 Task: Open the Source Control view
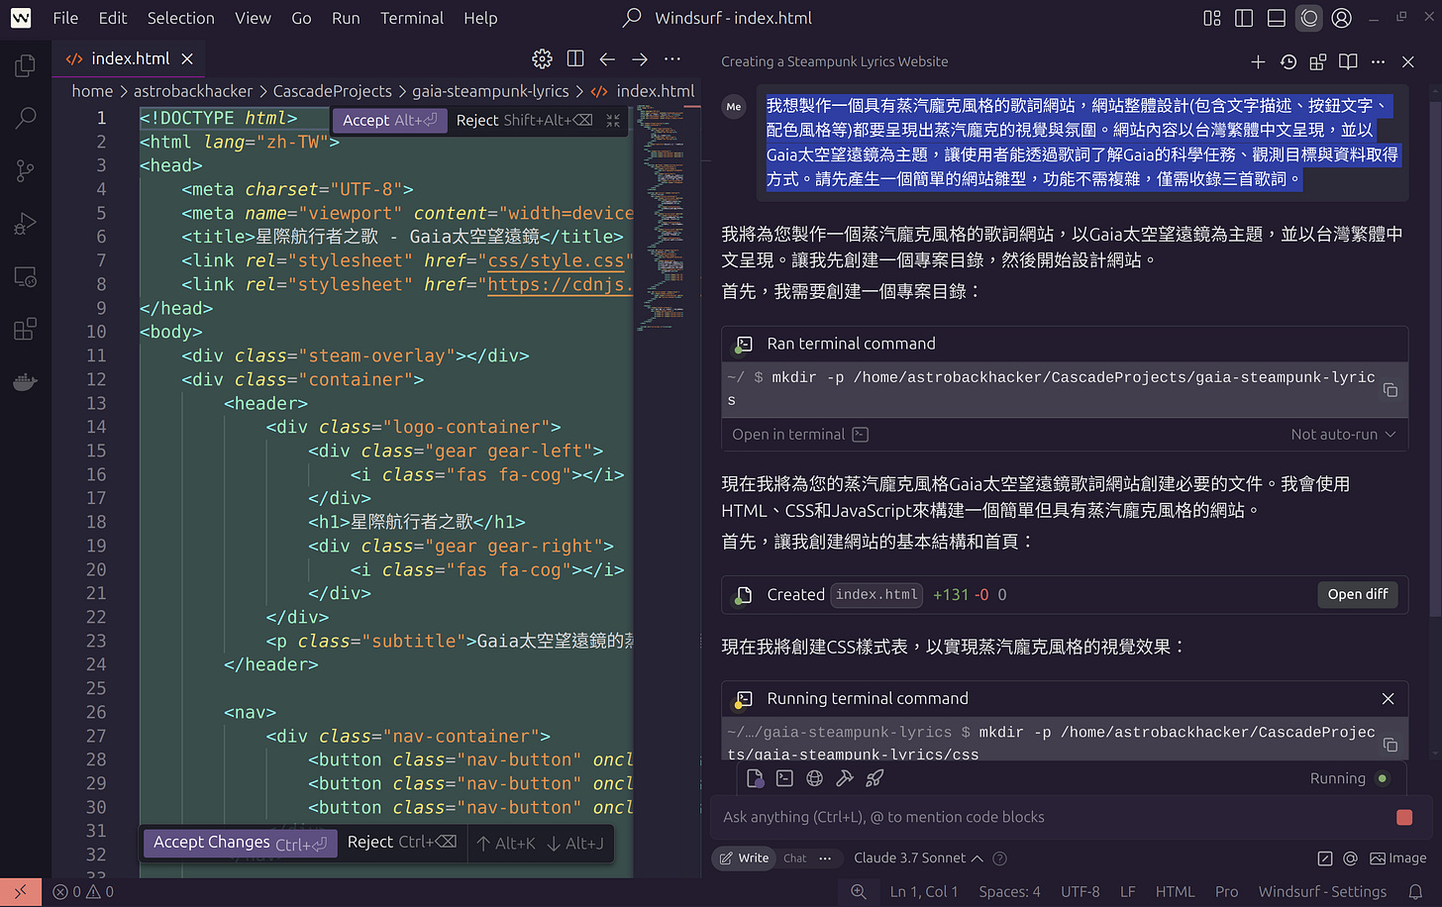(26, 170)
